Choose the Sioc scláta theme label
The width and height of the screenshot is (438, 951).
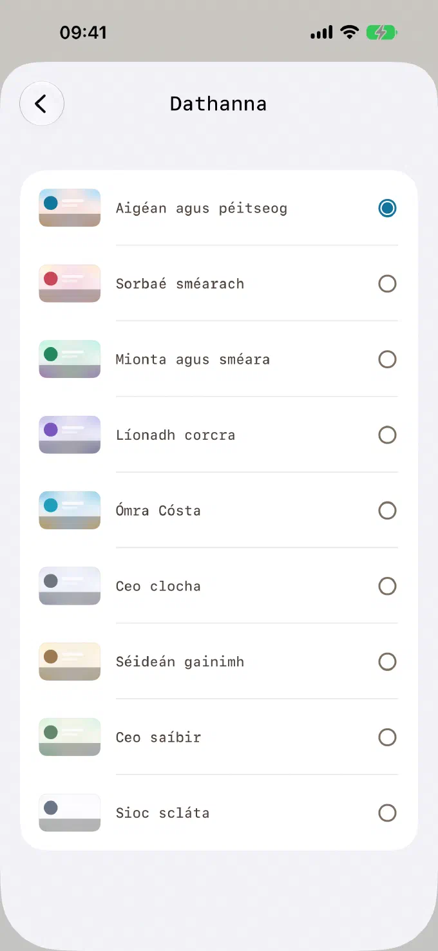[x=163, y=813]
